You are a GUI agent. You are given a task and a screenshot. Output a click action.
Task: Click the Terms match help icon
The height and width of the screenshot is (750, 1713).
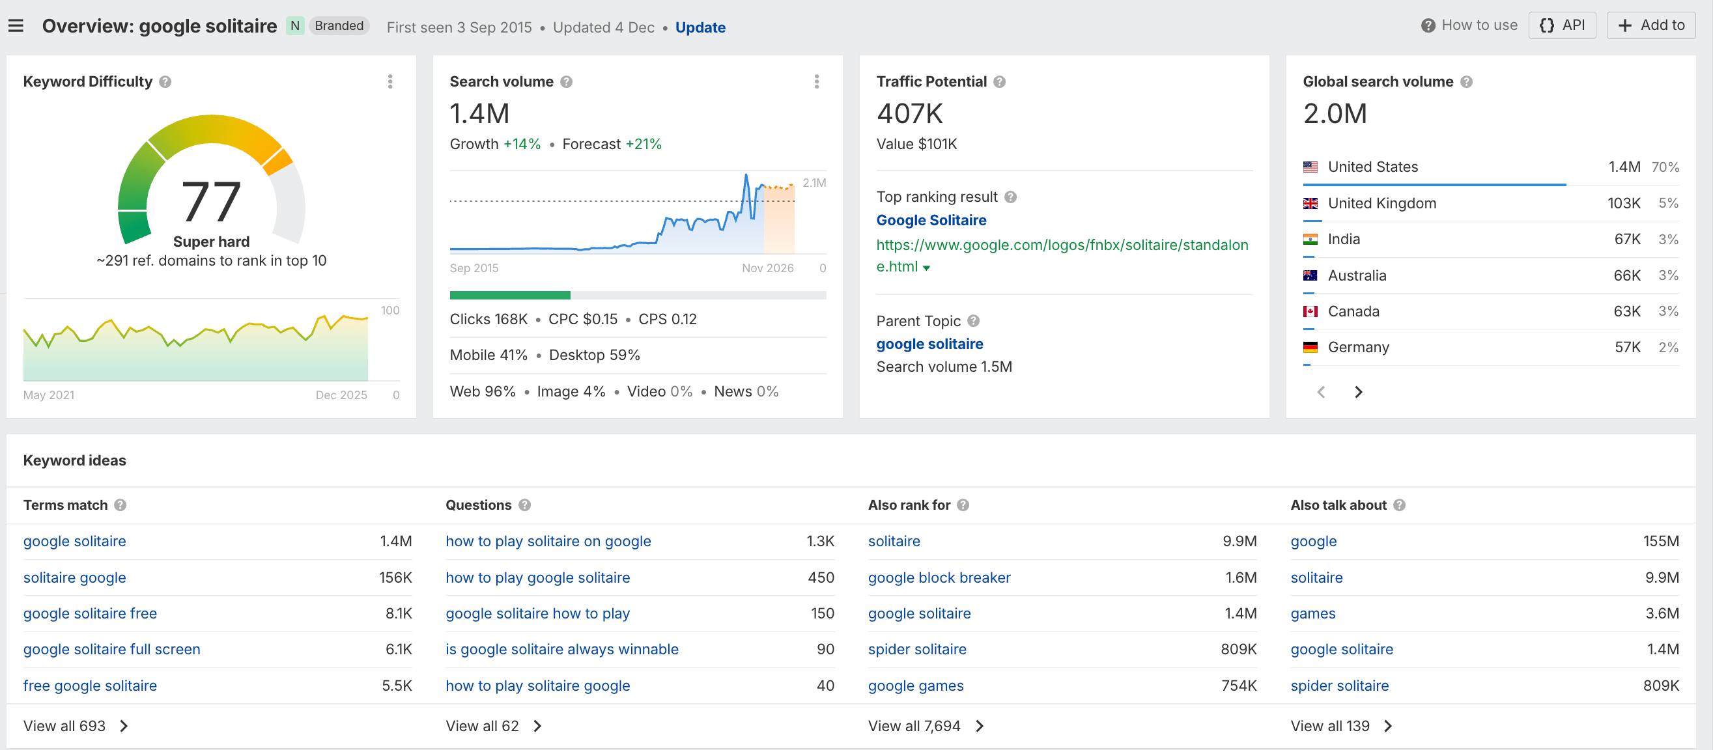[x=120, y=505]
